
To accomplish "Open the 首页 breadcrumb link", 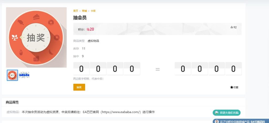I will pyautogui.click(x=76, y=11).
